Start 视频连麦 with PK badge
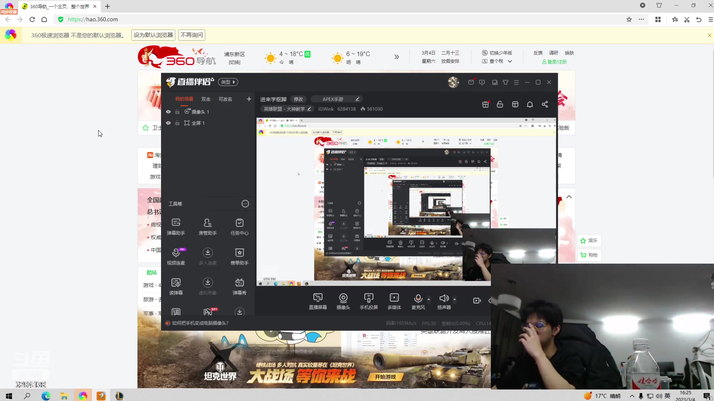The width and height of the screenshot is (714, 401). [x=176, y=256]
